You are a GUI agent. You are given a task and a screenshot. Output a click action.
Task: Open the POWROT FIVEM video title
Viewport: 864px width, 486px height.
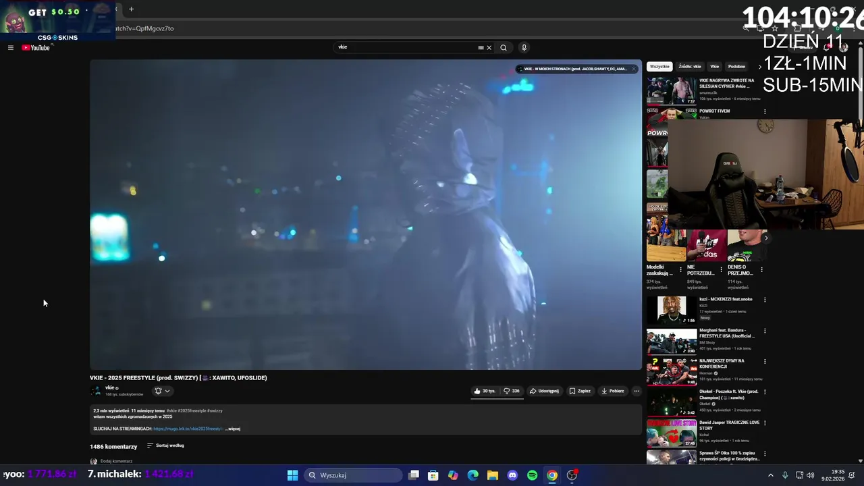click(714, 111)
